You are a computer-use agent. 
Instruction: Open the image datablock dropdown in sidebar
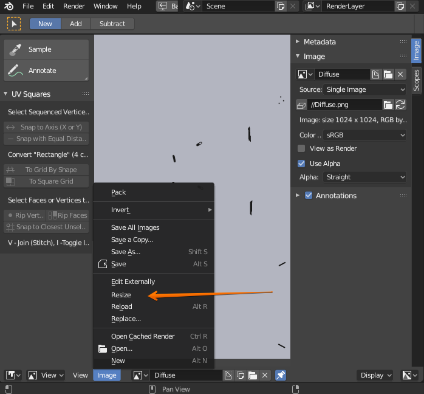pyautogui.click(x=305, y=74)
